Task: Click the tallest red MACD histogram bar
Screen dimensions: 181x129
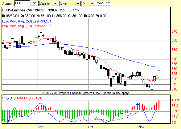Action: 159,105
